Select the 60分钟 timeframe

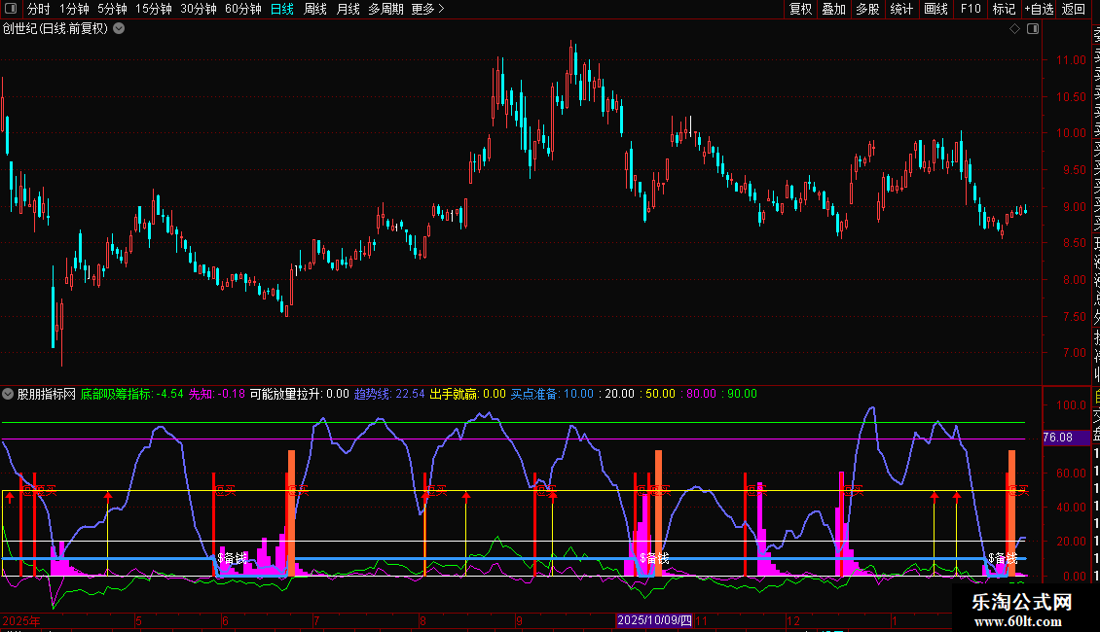pos(242,9)
